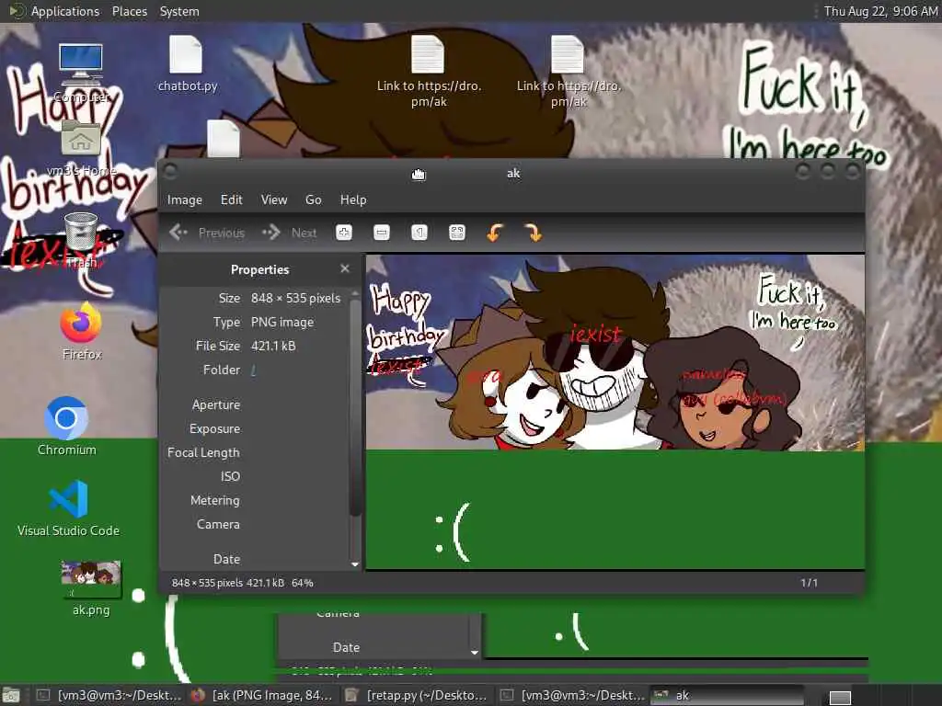This screenshot has height=706, width=942.
Task: Select the partially hidden blank file icon on desktop
Action: pyautogui.click(x=224, y=139)
